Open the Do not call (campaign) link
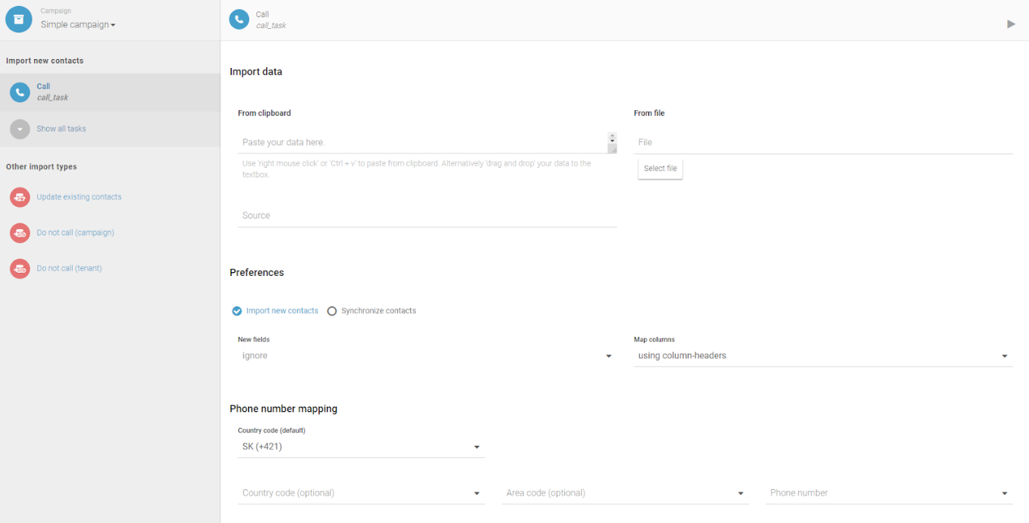1029x523 pixels. coord(75,233)
